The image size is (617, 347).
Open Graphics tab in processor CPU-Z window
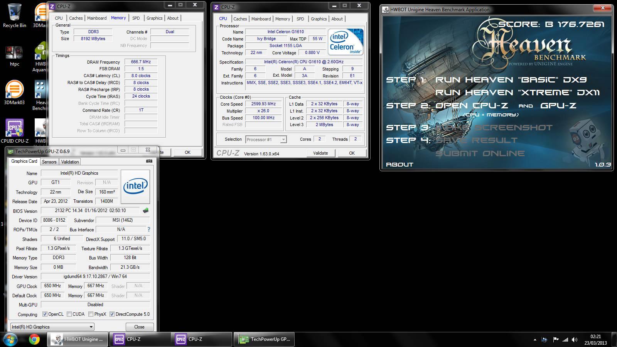[x=319, y=19]
